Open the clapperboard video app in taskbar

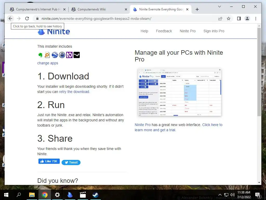[83, 195]
